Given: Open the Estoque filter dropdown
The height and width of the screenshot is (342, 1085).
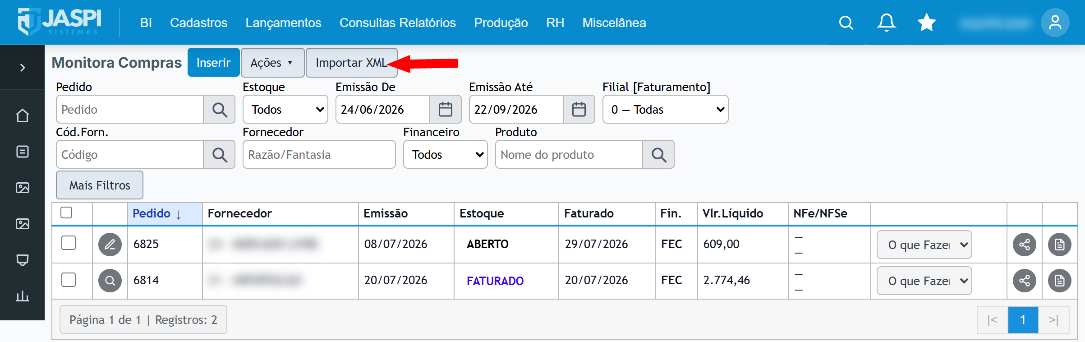Looking at the screenshot, I should click(x=285, y=109).
